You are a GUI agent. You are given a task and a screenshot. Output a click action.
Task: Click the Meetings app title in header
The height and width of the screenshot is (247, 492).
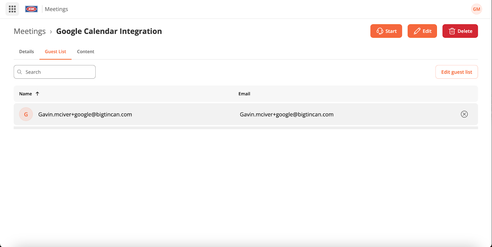[x=57, y=9]
